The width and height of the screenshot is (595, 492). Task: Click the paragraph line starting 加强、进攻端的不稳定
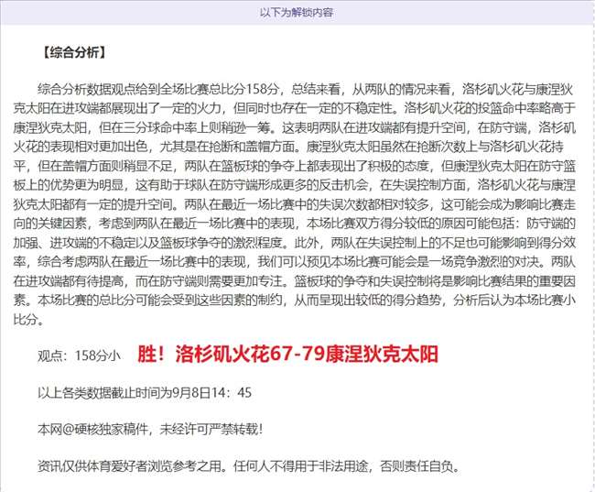click(295, 243)
